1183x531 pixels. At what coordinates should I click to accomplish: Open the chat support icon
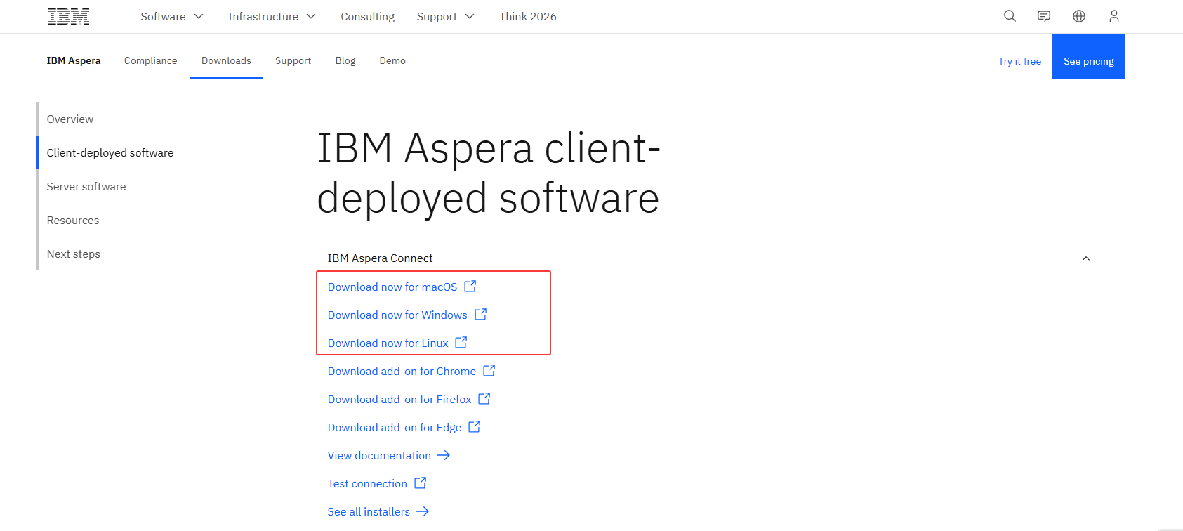1044,16
